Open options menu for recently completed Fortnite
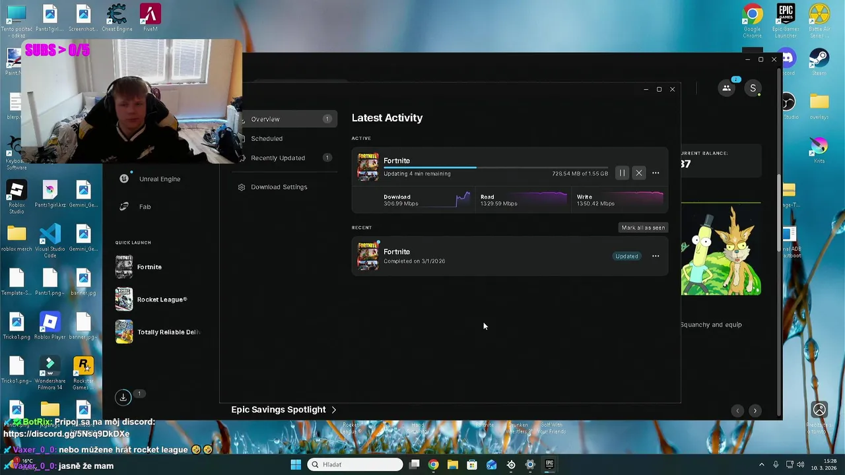The image size is (845, 475). tap(656, 256)
